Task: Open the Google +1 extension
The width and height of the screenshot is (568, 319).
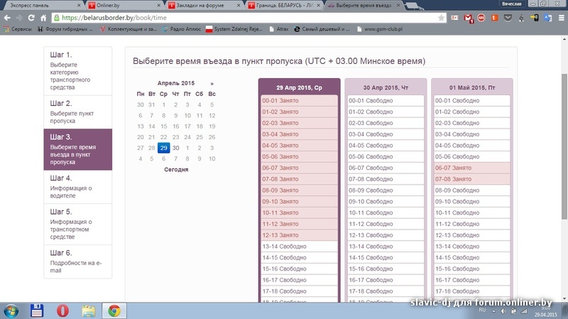Action: 454,18
